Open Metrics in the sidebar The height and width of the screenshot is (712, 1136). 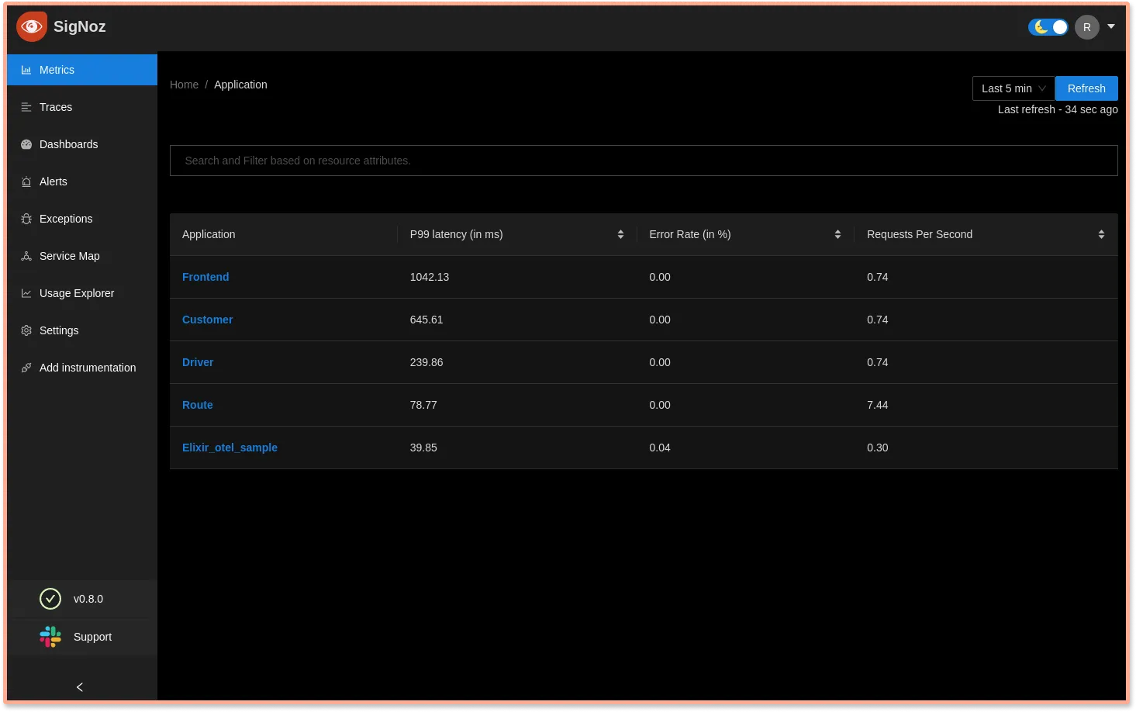coord(82,70)
